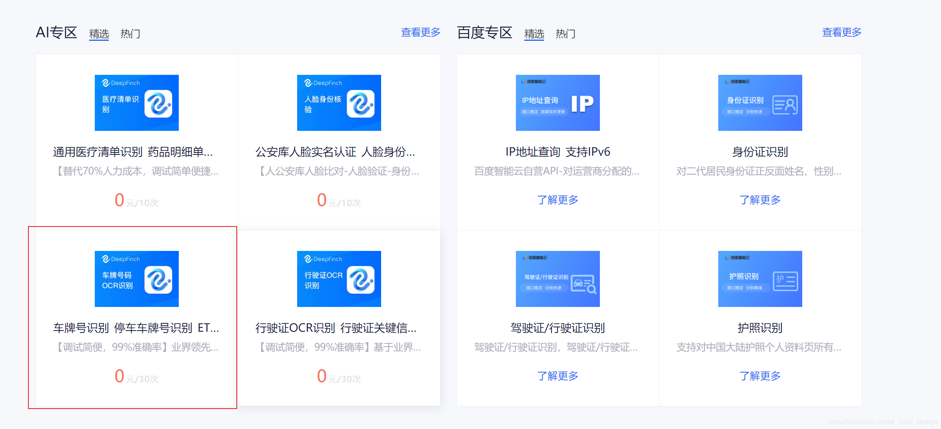Click the 身份证识别 card image

(759, 102)
